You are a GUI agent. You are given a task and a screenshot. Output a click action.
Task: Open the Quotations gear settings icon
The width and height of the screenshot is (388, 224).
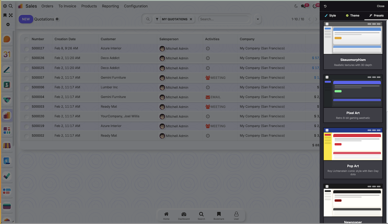point(57,19)
